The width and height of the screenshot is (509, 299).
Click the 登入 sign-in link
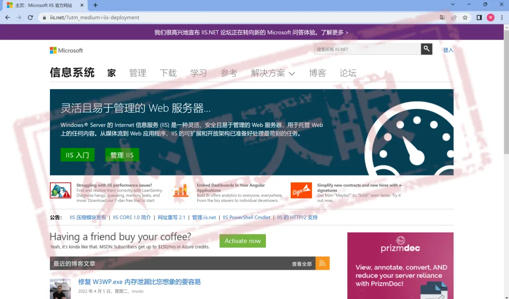[448, 50]
